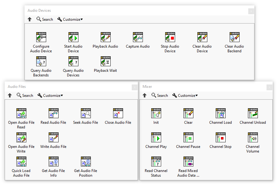Click the Close Audio File icon
Viewport: 278px width, 185px height.
click(x=118, y=114)
